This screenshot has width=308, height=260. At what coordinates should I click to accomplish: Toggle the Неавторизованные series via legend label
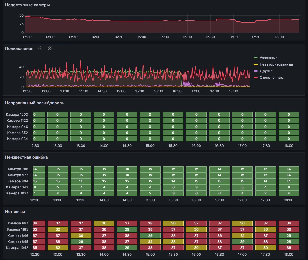(276, 64)
